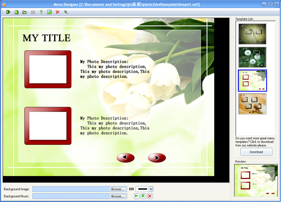
Task: Choose the dandelion template thumbnail
Action: tap(252, 57)
